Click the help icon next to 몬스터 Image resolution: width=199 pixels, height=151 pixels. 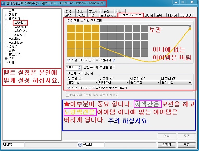pos(80,145)
